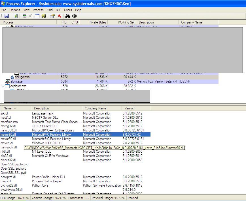Select the afom.exe process row
The height and width of the screenshot is (201, 246).
point(109,81)
